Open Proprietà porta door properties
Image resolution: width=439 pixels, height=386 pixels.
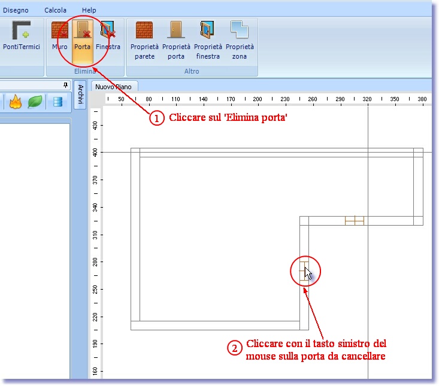pyautogui.click(x=176, y=41)
